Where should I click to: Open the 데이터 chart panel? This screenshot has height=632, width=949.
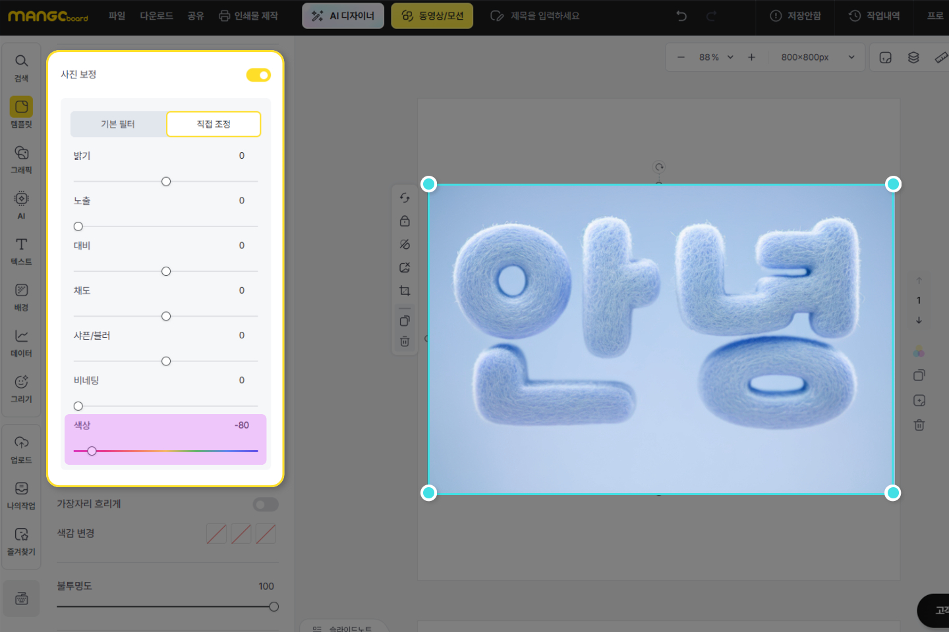click(21, 342)
